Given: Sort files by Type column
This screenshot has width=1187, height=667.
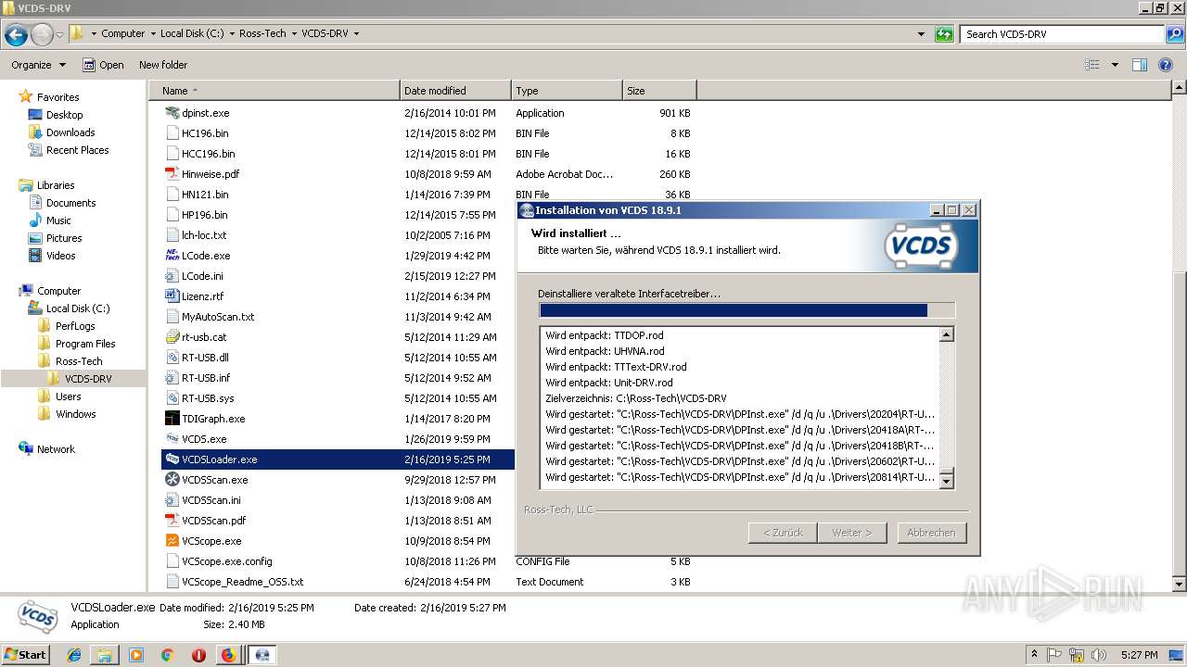Looking at the screenshot, I should (567, 91).
